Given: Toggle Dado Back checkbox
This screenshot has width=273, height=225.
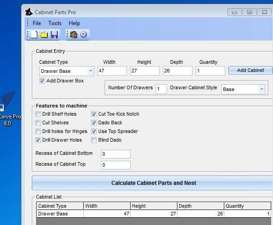Looking at the screenshot, I should (x=94, y=123).
